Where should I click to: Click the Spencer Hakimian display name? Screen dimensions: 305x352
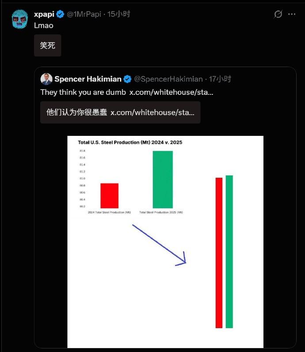click(x=88, y=79)
